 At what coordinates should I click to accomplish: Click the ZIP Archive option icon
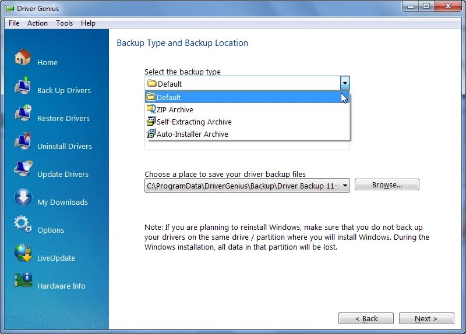[x=151, y=109]
